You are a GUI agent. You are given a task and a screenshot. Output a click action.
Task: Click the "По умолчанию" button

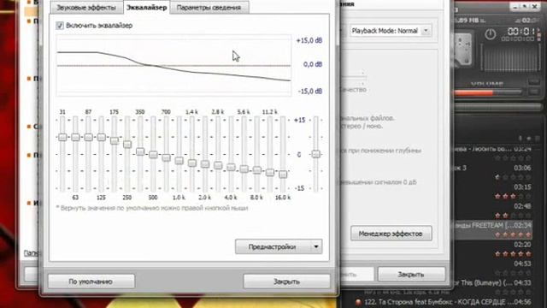(91, 281)
